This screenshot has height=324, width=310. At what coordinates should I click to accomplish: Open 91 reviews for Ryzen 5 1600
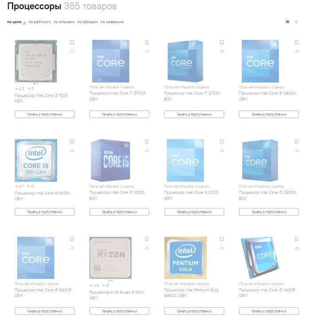coord(106,285)
